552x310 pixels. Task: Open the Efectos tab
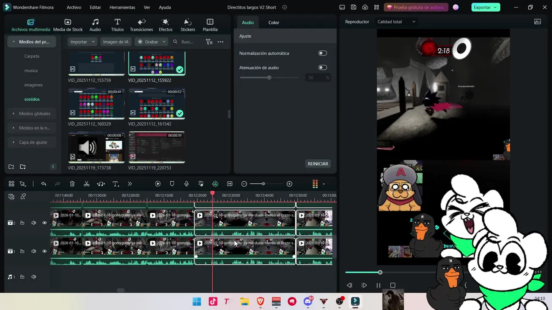point(166,25)
